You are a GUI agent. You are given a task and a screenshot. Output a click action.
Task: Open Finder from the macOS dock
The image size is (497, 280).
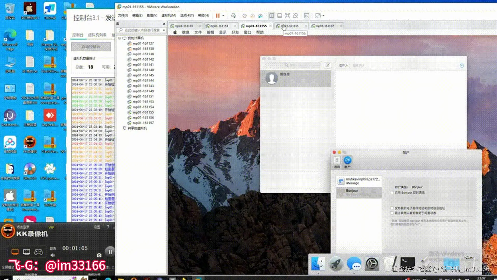pyautogui.click(x=318, y=264)
